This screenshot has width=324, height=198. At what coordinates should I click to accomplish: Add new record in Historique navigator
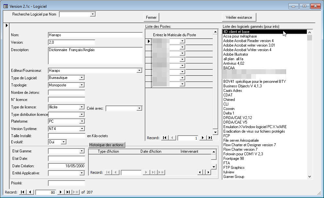(x=161, y=172)
